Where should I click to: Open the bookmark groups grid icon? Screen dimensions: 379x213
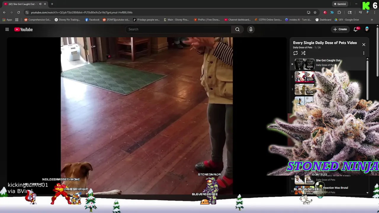(x=17, y=20)
